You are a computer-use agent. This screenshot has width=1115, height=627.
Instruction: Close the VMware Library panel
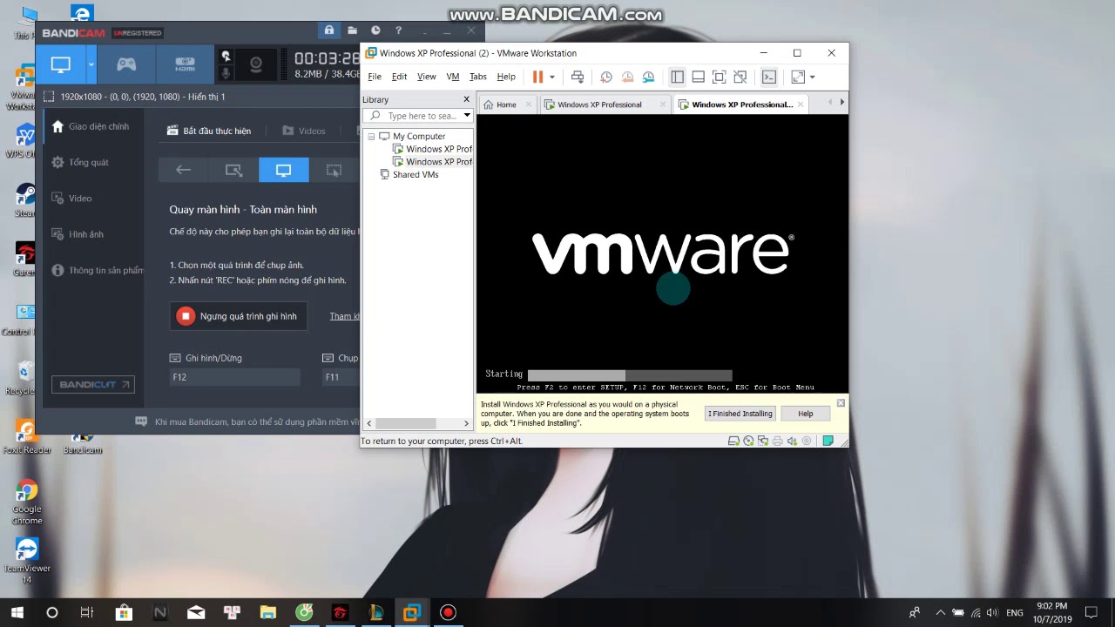coord(466,99)
